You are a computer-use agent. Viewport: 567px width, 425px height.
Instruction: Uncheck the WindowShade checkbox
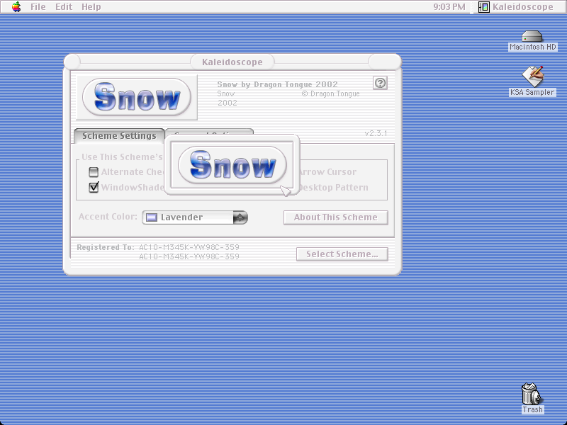click(x=94, y=187)
